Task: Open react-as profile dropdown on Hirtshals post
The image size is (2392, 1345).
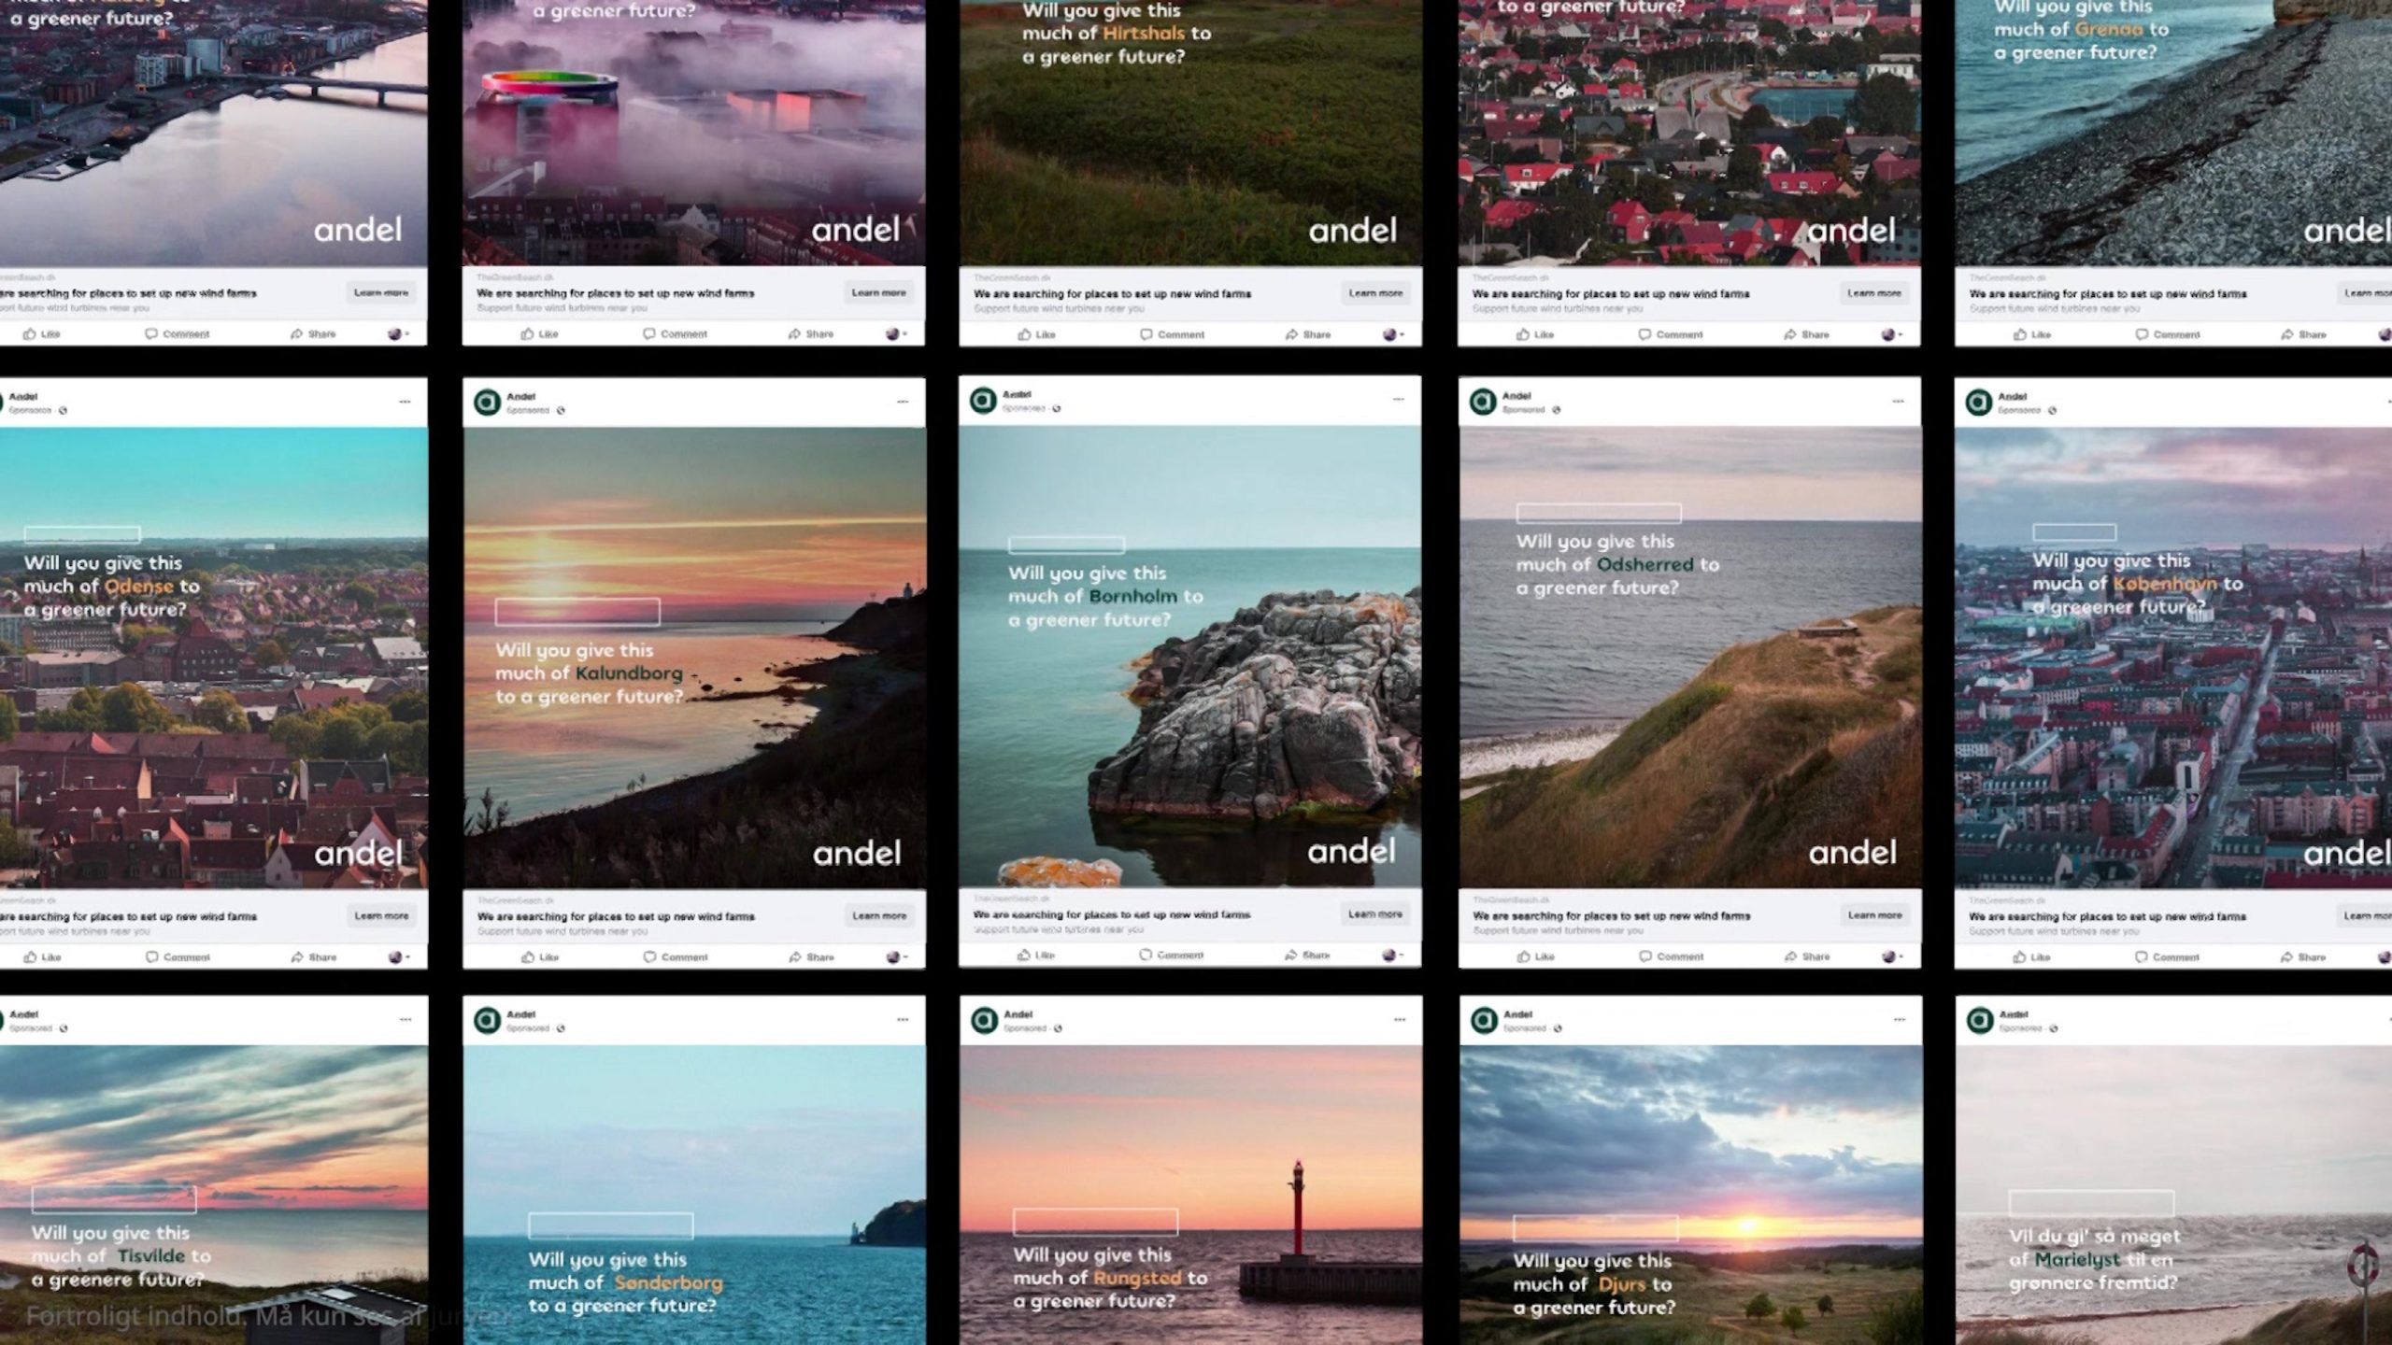Action: (x=1393, y=334)
